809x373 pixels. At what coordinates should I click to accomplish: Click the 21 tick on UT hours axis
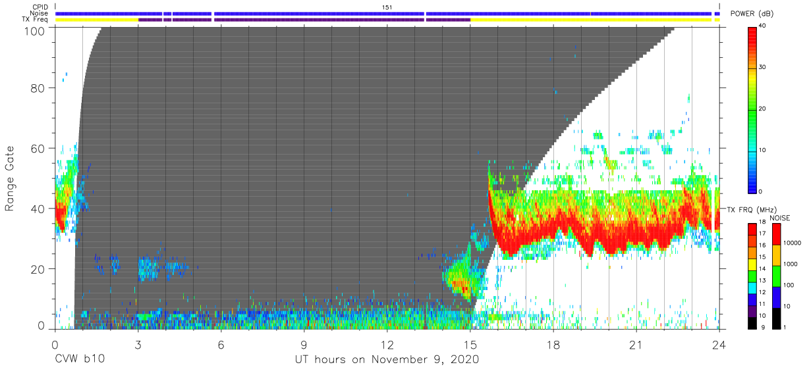[636, 344]
